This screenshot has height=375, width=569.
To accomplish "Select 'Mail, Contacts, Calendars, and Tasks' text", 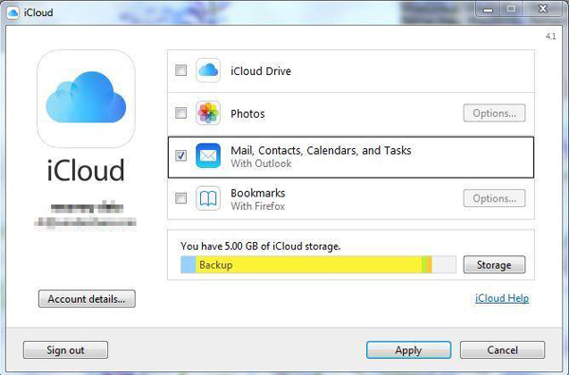I will [321, 150].
